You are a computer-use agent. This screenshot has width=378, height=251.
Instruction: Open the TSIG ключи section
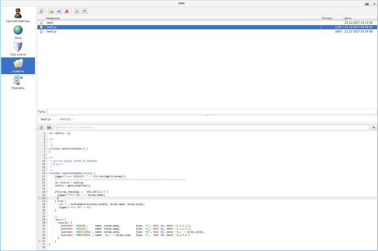[x=18, y=48]
